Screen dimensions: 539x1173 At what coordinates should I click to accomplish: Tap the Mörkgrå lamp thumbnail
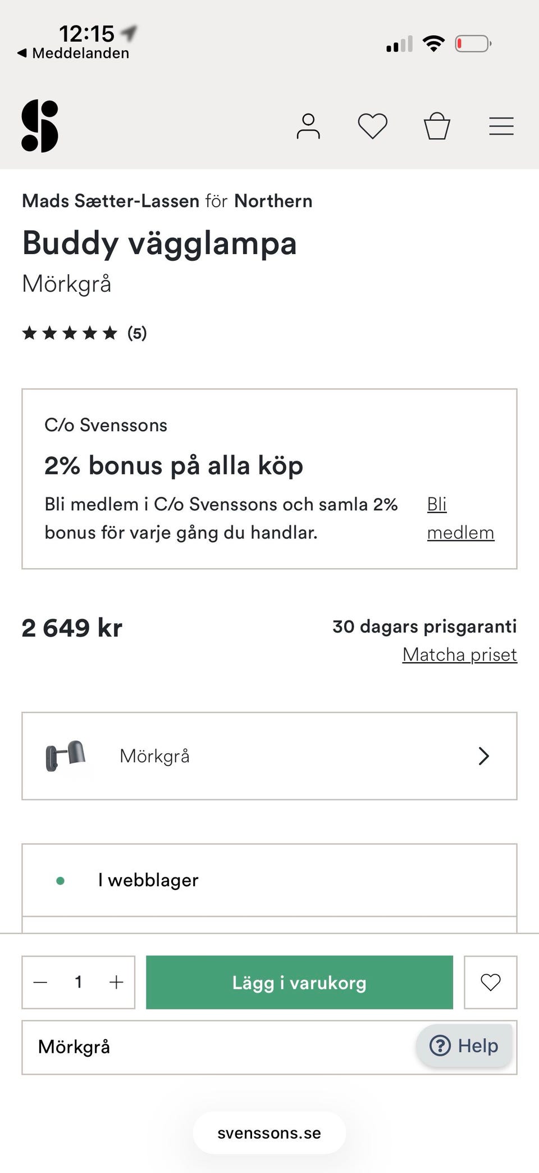point(66,756)
